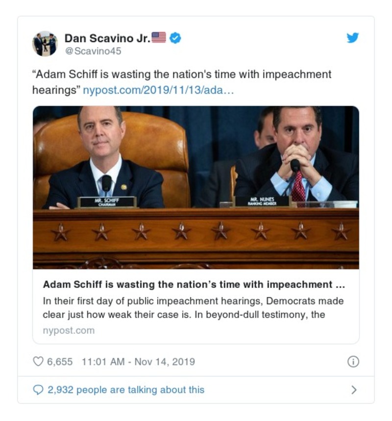
Task: Click the US flag emoji beside name
Action: pyautogui.click(x=159, y=38)
